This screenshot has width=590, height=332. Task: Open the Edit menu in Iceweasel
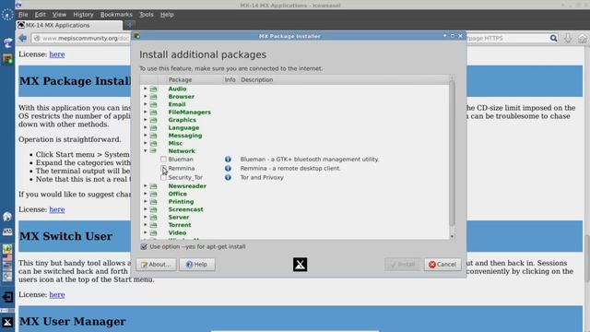(40, 15)
